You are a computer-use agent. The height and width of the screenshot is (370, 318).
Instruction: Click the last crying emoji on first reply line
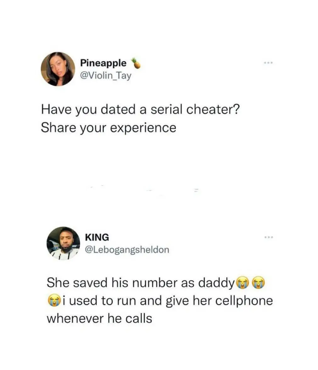tap(258, 282)
